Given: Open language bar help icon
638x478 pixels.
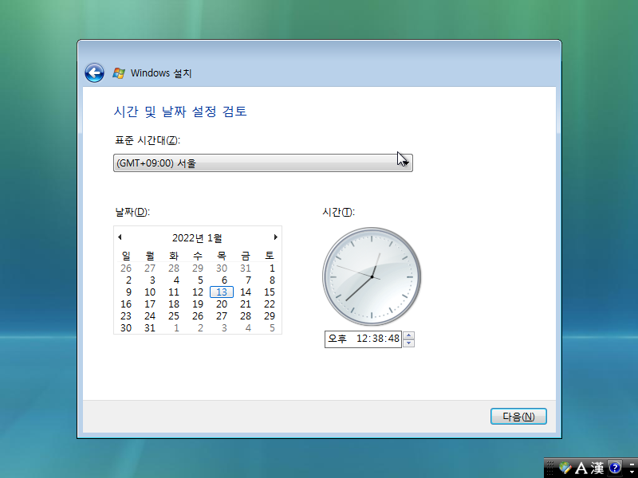Looking at the screenshot, I should [615, 468].
